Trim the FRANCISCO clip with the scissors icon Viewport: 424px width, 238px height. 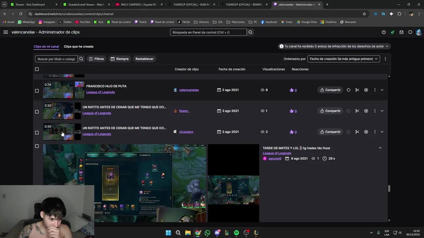357,90
